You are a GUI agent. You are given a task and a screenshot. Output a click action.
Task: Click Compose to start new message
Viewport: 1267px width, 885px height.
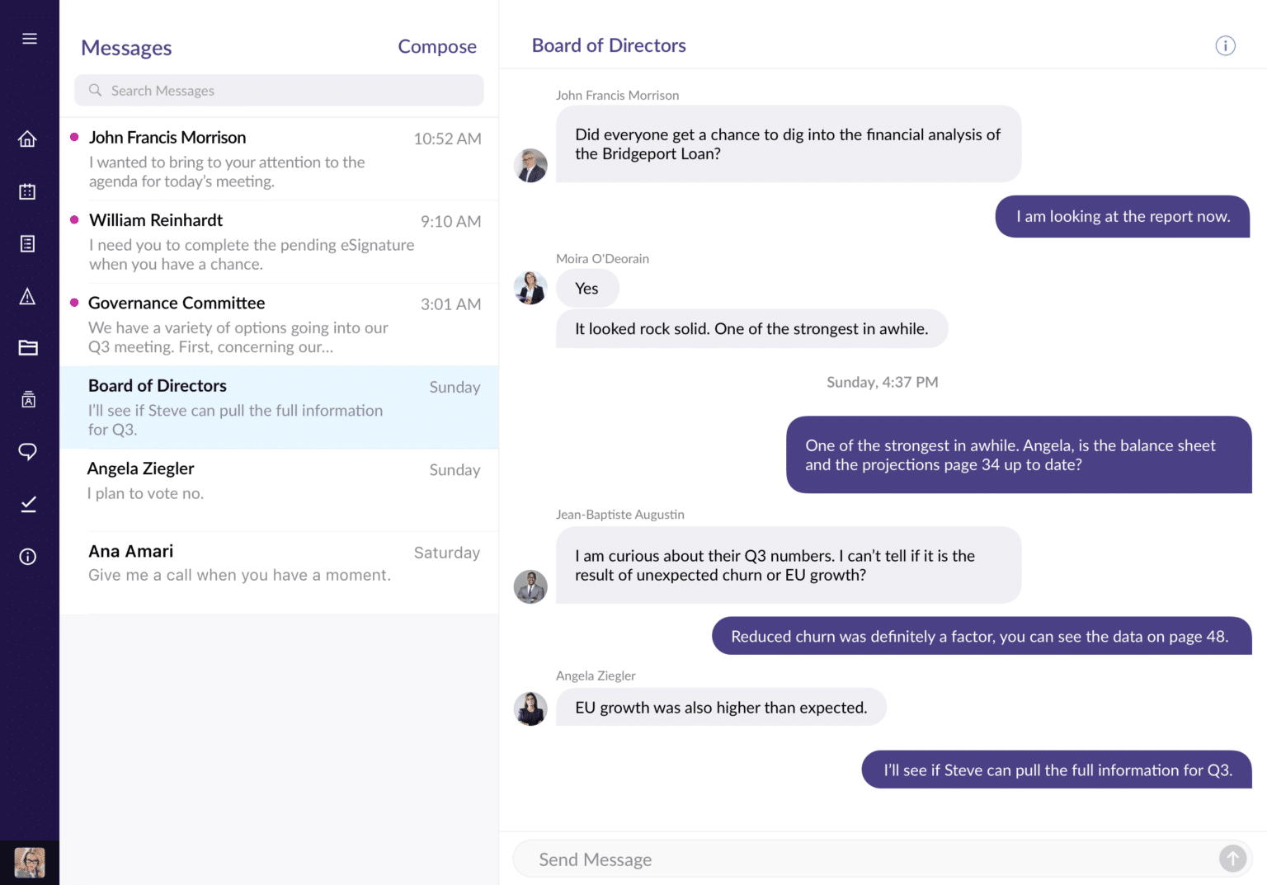click(436, 47)
